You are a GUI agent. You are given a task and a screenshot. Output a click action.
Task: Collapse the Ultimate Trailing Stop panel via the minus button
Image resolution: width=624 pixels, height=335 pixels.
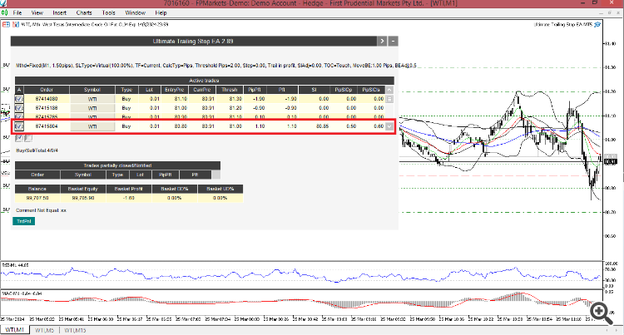394,41
